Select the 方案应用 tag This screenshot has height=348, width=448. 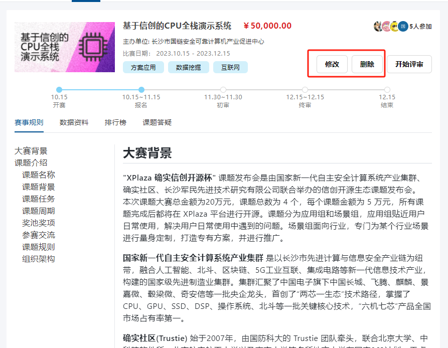tap(143, 67)
